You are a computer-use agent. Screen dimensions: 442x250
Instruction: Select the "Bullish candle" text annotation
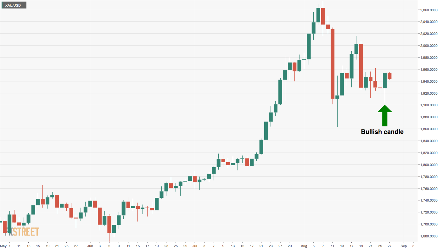382,132
